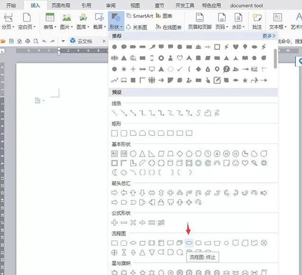Open the 引用 tab
This screenshot has width=302, height=275.
(86, 5)
